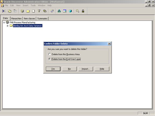This screenshot has height=116, width=155.
Task: Click the NUM status bar indicator
Action: pyautogui.click(x=146, y=113)
